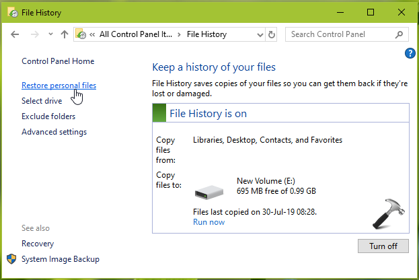The height and width of the screenshot is (280, 419).
Task: Expand the breadcrumb arrow before File History
Action: click(x=179, y=34)
